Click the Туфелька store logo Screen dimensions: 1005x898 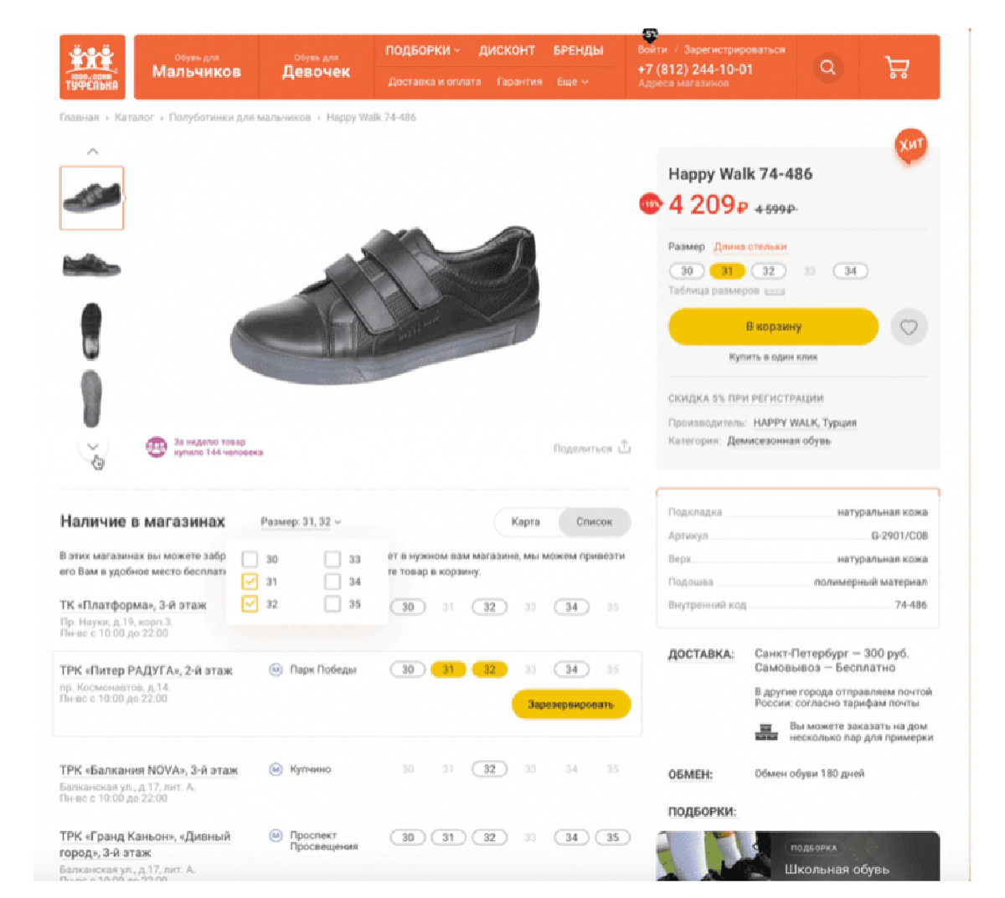coord(92,67)
